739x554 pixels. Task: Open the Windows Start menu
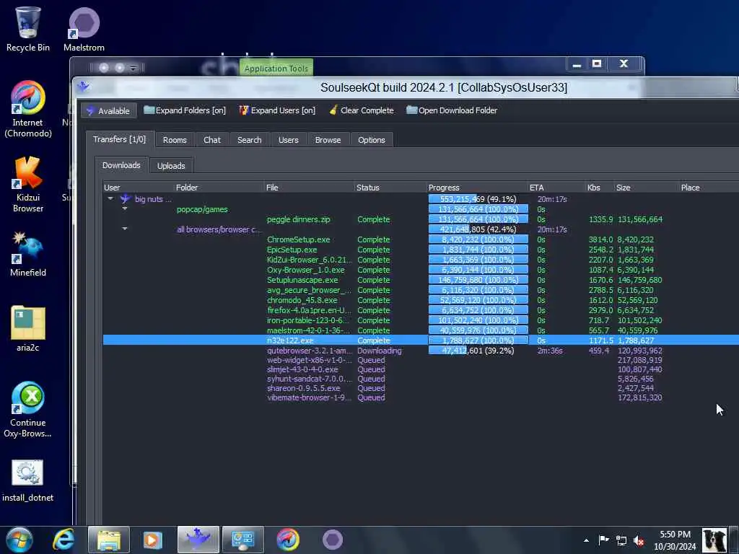(x=19, y=540)
